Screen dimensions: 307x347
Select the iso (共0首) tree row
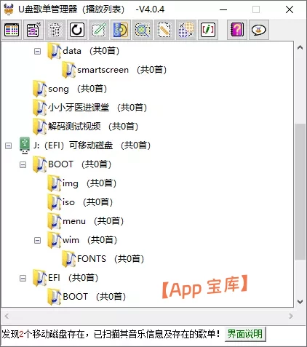tap(87, 202)
